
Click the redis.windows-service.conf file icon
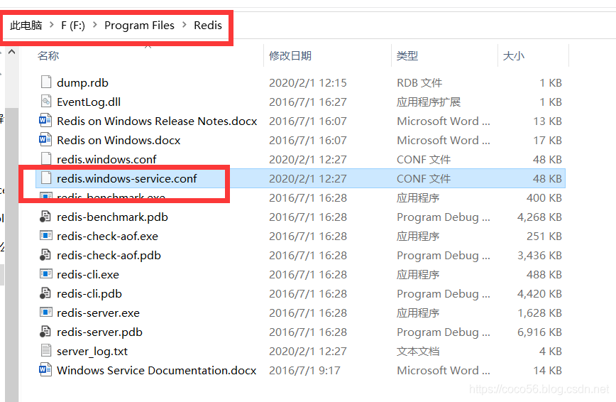[46, 178]
